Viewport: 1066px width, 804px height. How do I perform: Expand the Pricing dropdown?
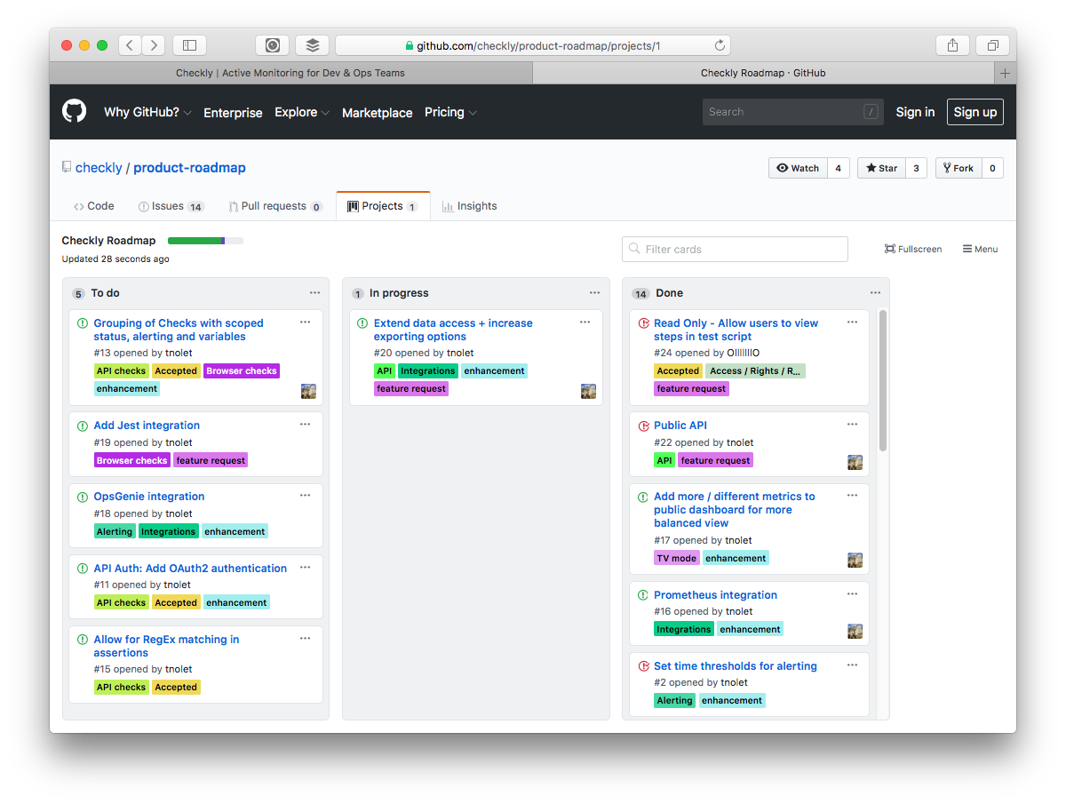tap(450, 112)
